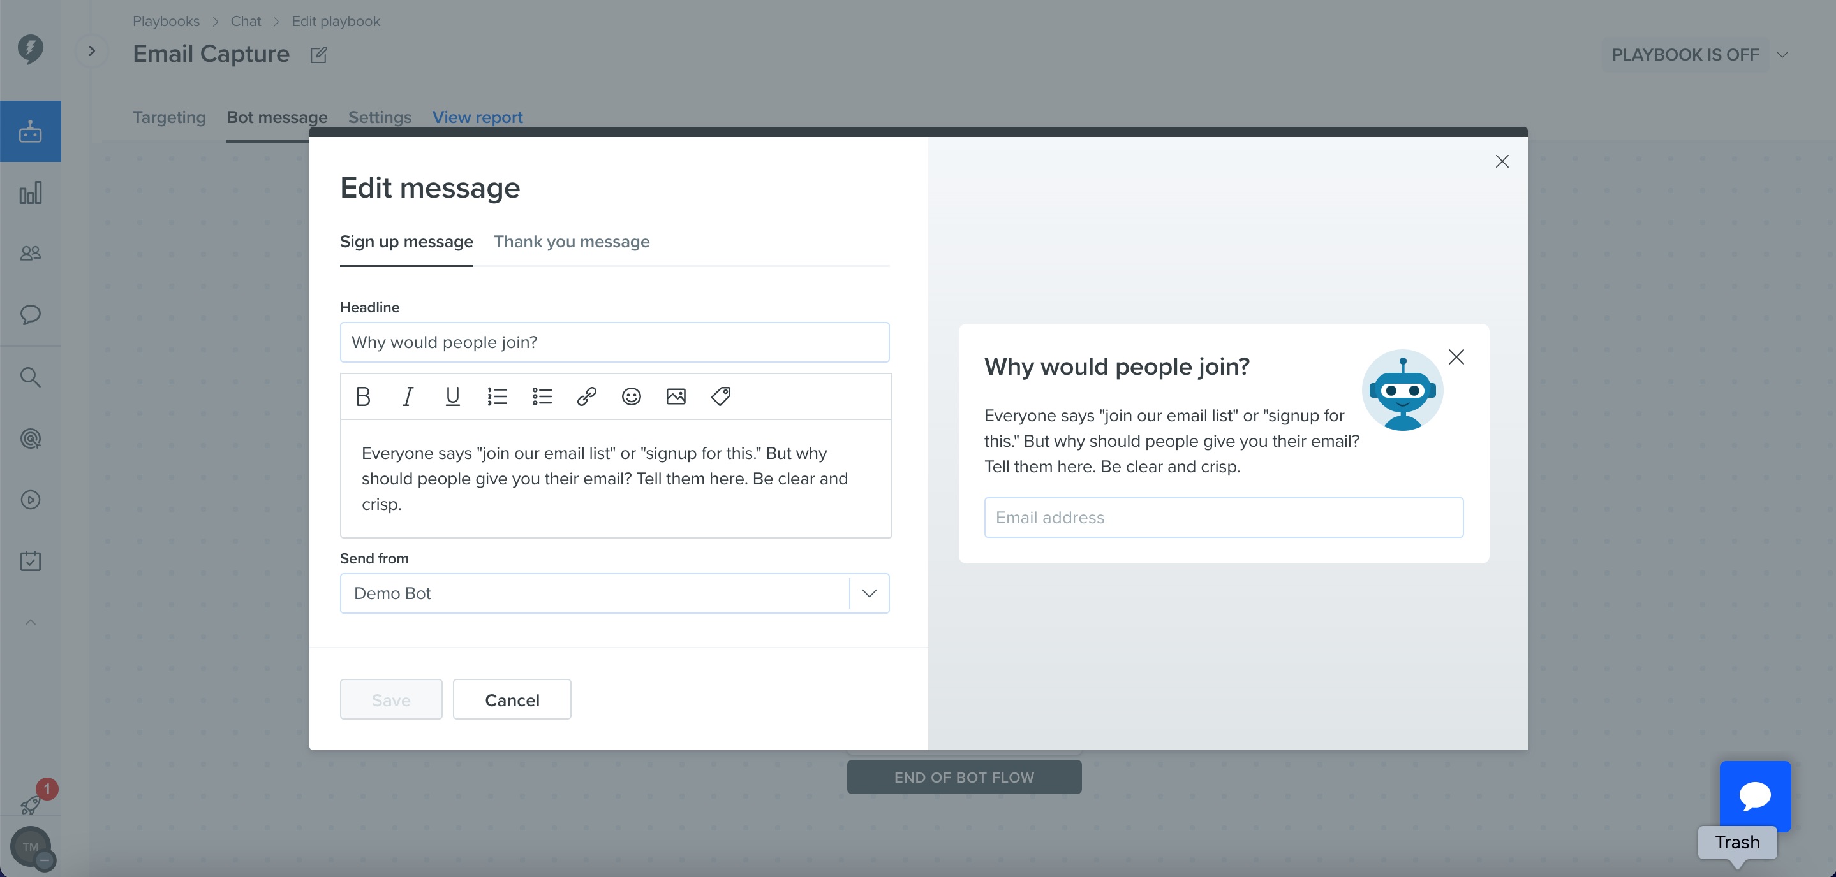
Task: Navigate to Playbooks in the breadcrumb
Action: pyautogui.click(x=166, y=22)
